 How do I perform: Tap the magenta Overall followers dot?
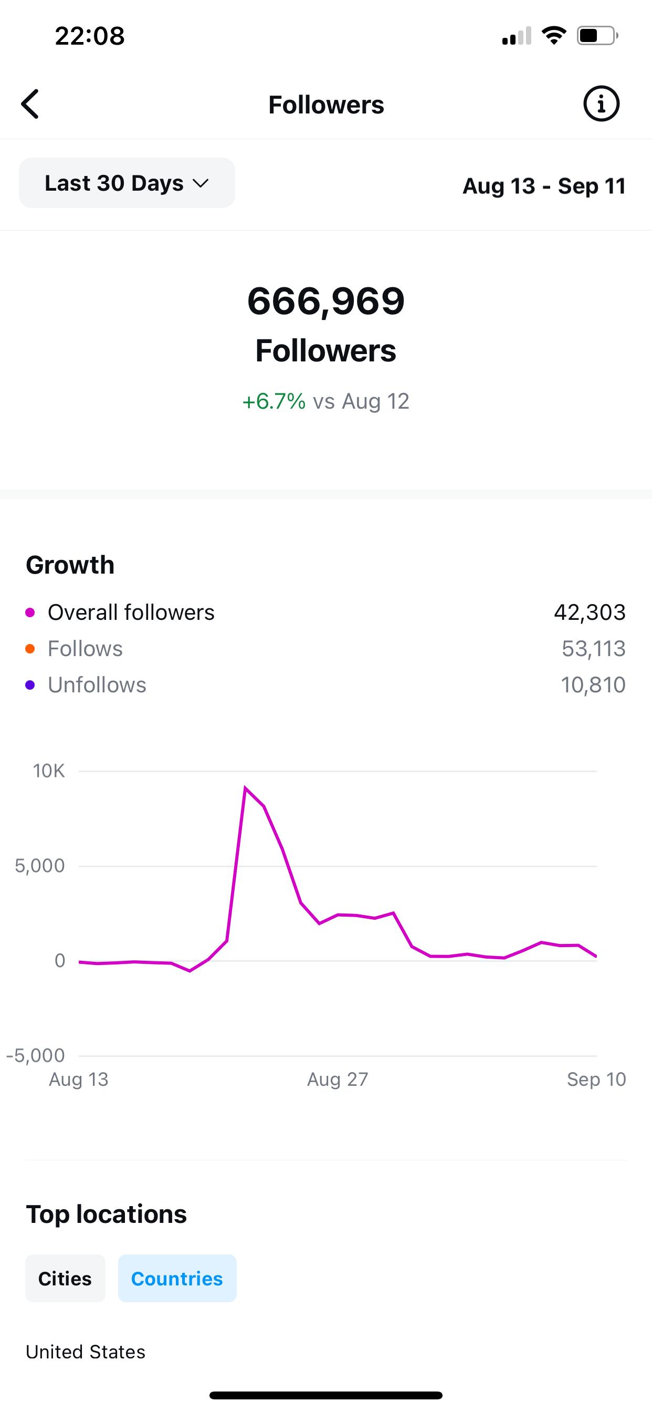[30, 612]
